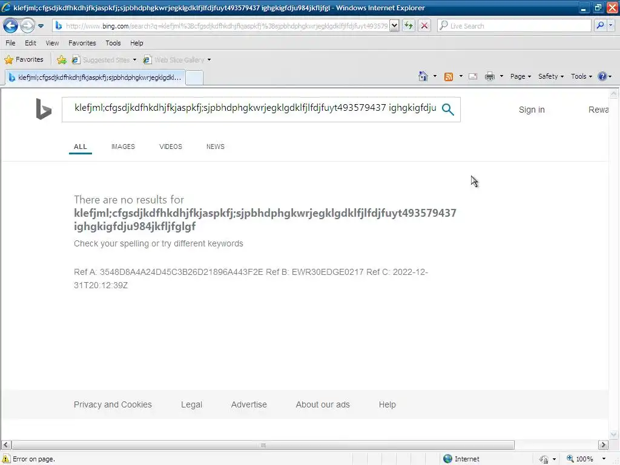
Task: Open the Page command menu
Action: tap(520, 76)
